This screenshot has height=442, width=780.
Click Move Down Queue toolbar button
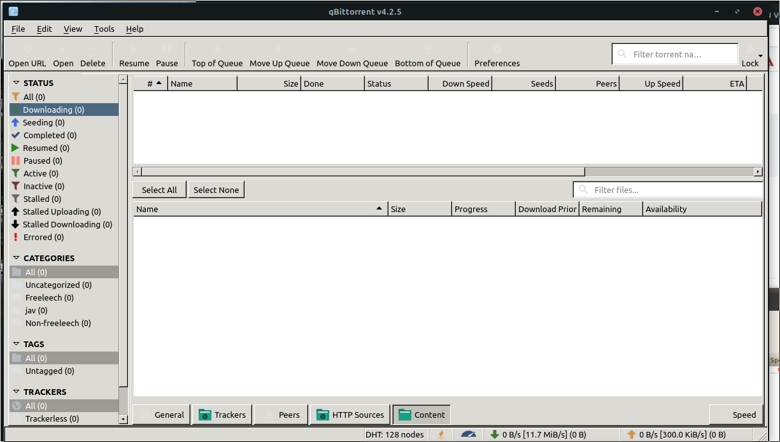point(352,55)
